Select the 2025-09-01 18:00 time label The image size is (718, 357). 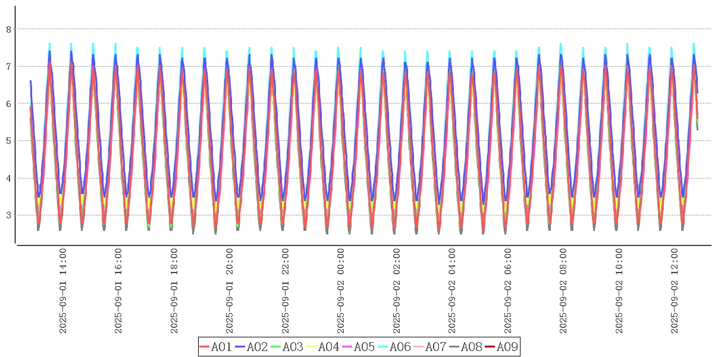click(174, 291)
